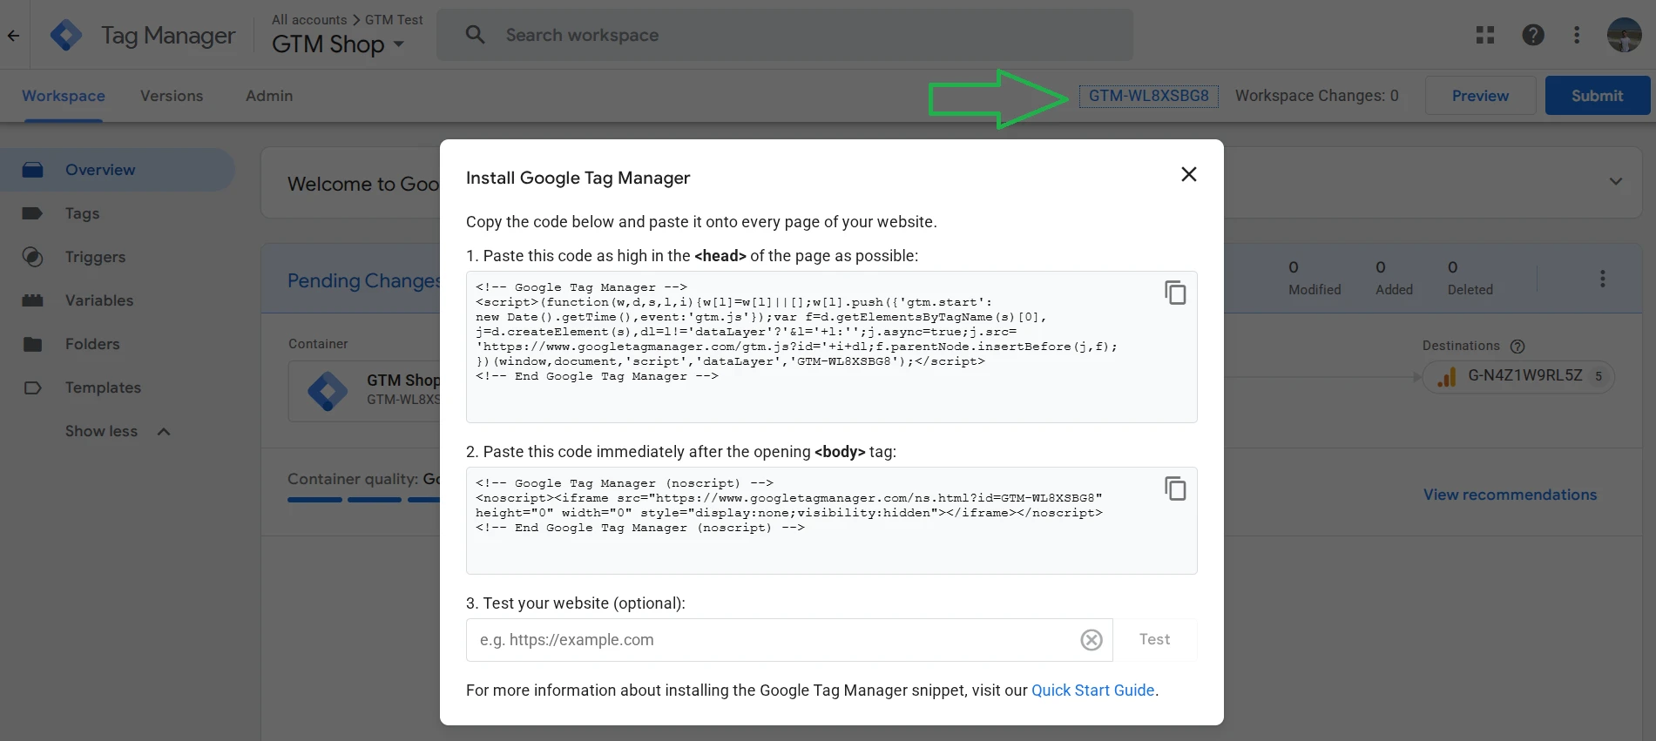The image size is (1656, 741).
Task: Clear the test website URL field
Action: (1092, 640)
